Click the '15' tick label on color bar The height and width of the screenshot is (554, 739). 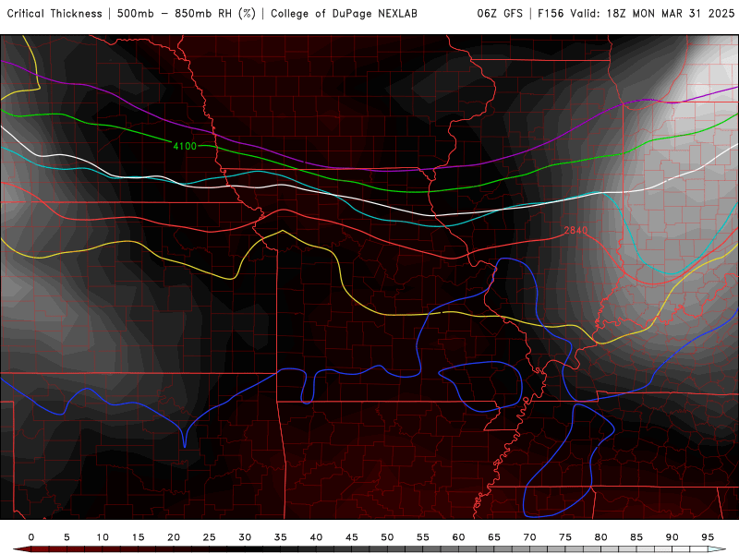[x=138, y=537]
